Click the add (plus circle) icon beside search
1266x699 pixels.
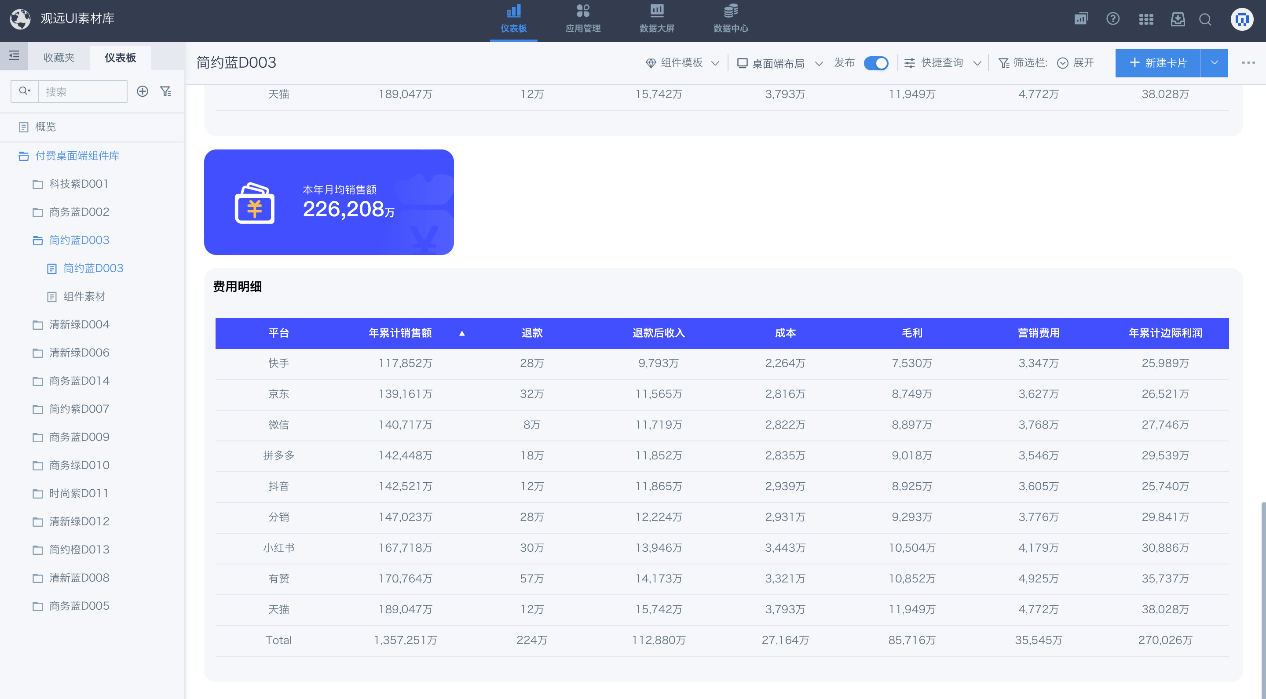143,91
